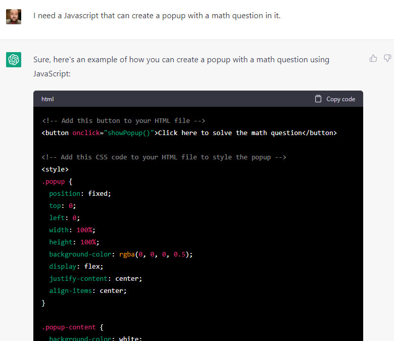Click the 'Add this button' HTML comment
The height and width of the screenshot is (341, 394).
tap(123, 121)
